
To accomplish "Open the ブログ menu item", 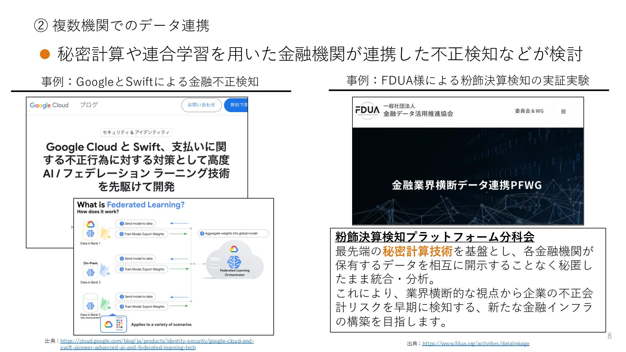I will [89, 105].
